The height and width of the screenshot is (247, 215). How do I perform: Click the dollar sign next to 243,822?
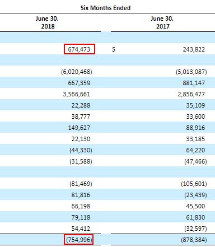coord(114,49)
